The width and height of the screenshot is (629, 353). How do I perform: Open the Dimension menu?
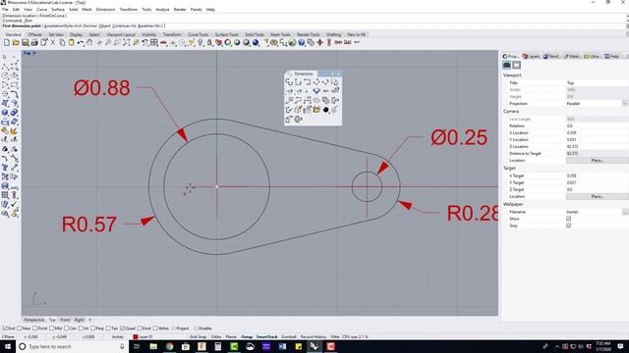105,9
